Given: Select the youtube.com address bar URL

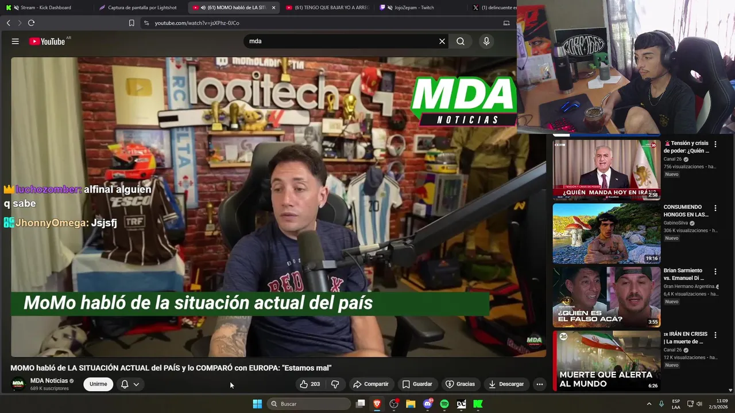Looking at the screenshot, I should pyautogui.click(x=197, y=23).
